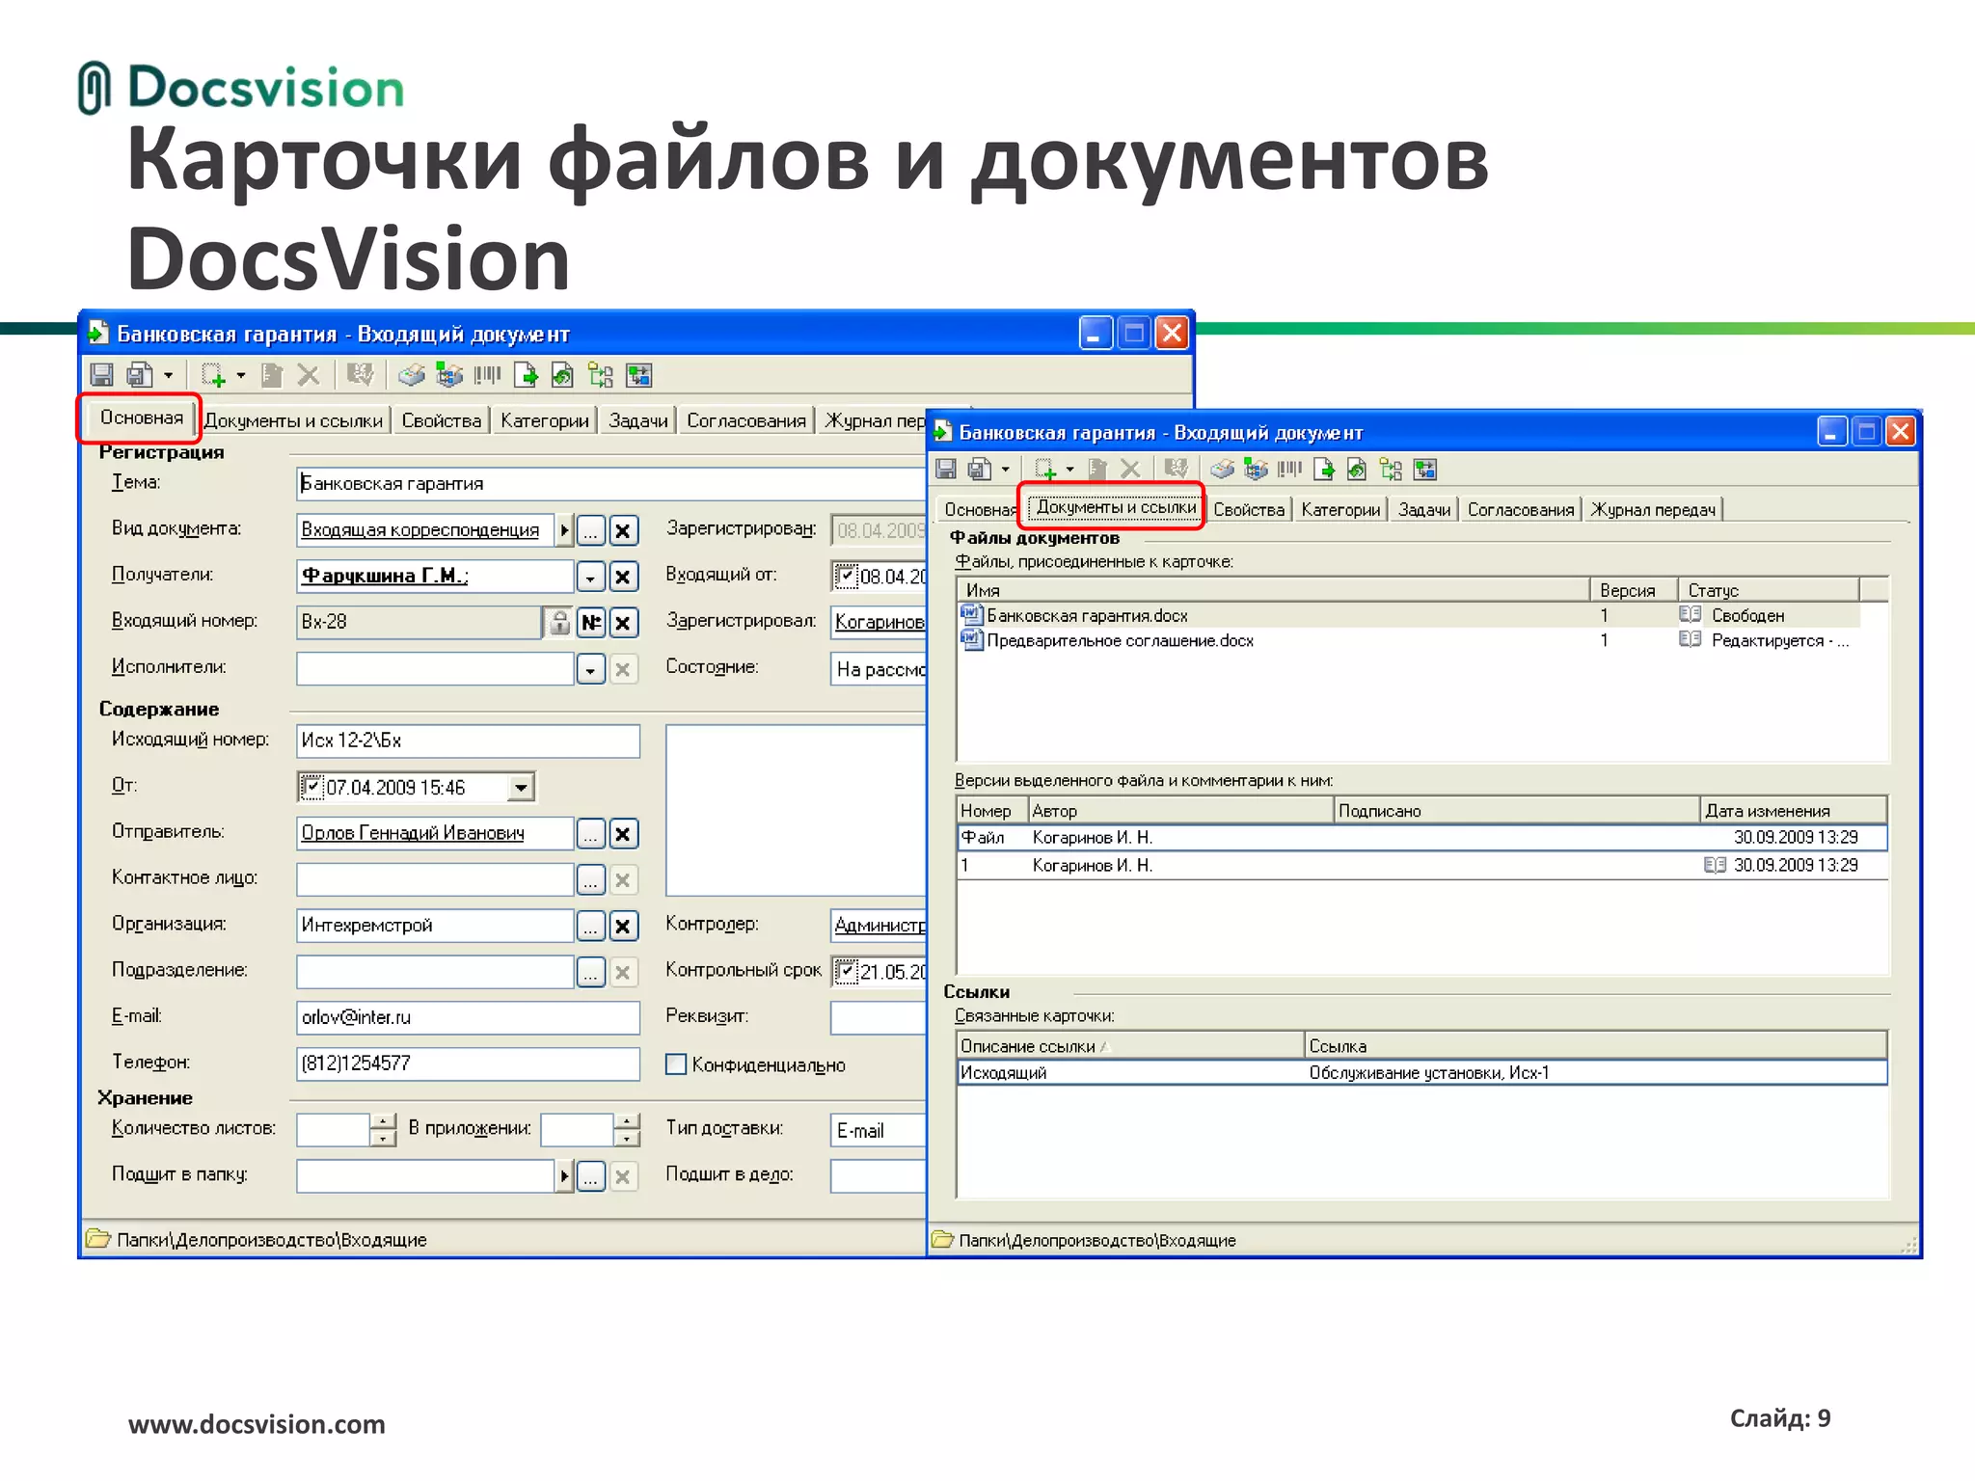This screenshot has height=1481, width=1975.
Task: Open Журнал передач tab in right window
Action: [1653, 509]
